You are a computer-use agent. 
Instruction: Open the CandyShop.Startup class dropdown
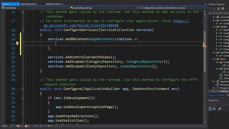coord(137,8)
